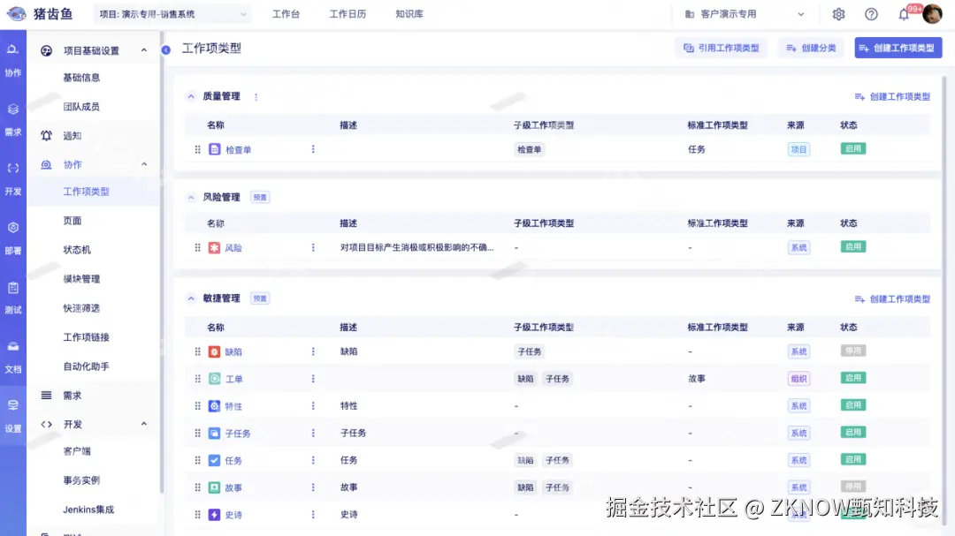Select 测试 in the left navigation rail
This screenshot has height=536, width=955.
[12, 297]
